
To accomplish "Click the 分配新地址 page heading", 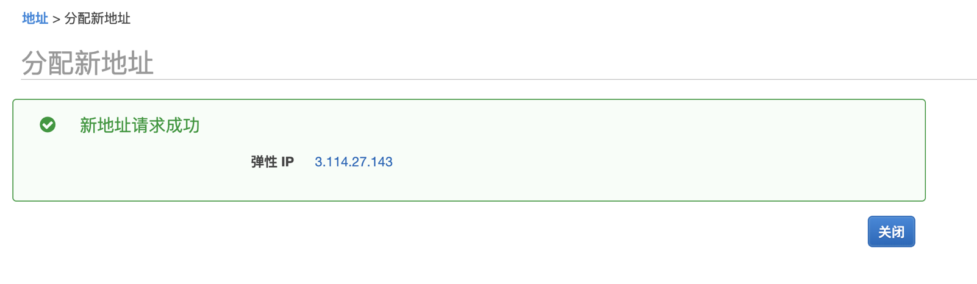I will (87, 63).
